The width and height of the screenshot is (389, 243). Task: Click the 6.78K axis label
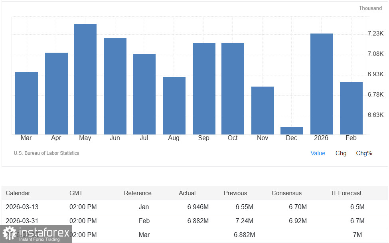pyautogui.click(x=375, y=95)
